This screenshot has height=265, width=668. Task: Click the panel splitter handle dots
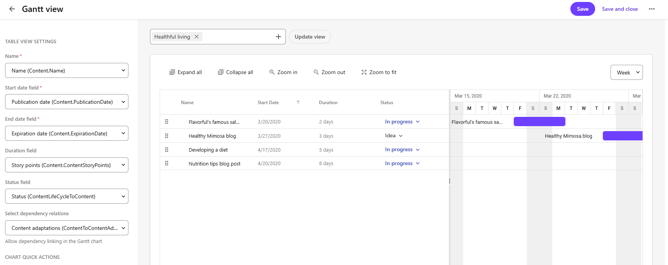point(449,181)
